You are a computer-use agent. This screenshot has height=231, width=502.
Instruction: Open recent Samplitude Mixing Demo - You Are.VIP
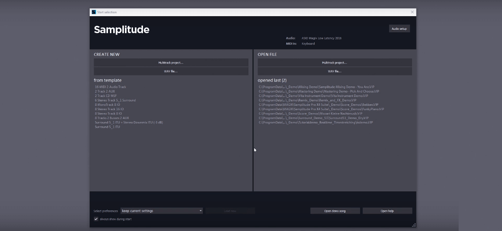pos(316,87)
